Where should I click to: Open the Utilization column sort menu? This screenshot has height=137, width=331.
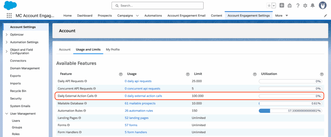[322, 74]
